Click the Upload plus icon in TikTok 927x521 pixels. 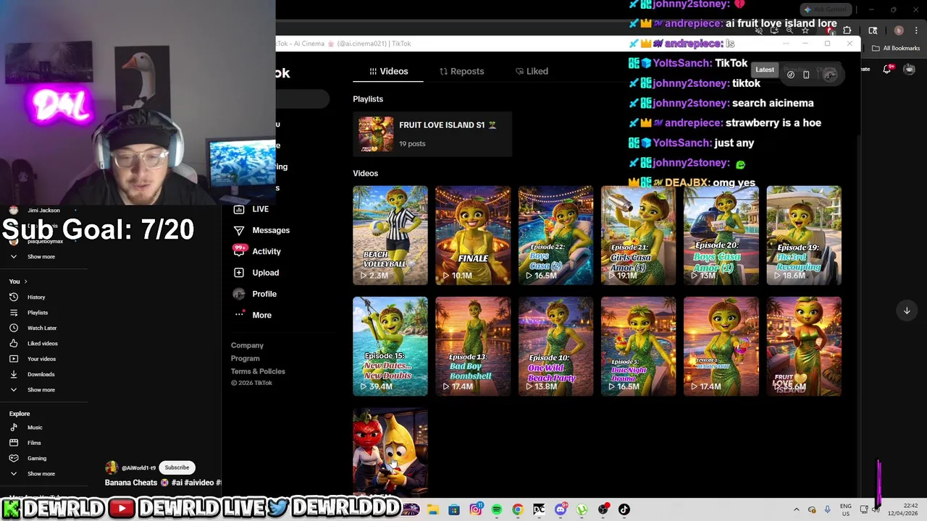(x=239, y=273)
